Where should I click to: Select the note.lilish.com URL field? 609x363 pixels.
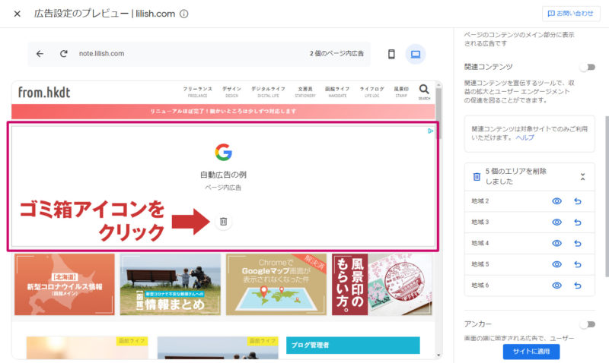point(102,54)
